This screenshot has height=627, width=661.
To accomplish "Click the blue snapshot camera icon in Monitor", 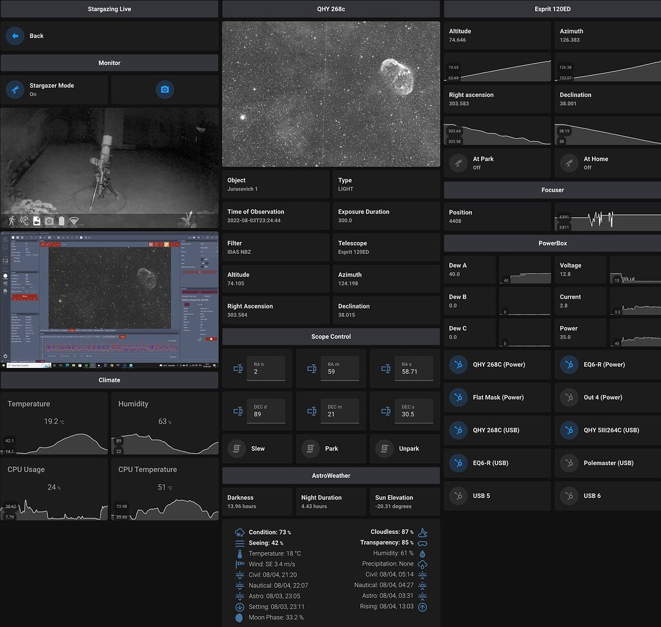I will (165, 90).
